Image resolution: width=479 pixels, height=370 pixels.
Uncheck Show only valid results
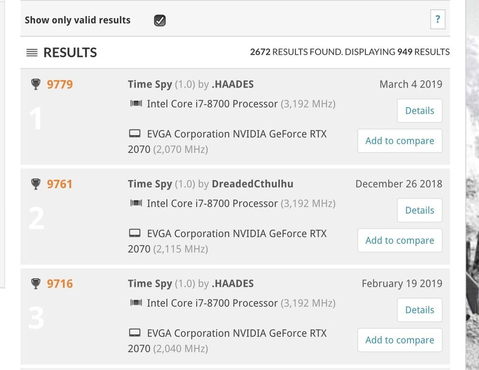pyautogui.click(x=160, y=20)
